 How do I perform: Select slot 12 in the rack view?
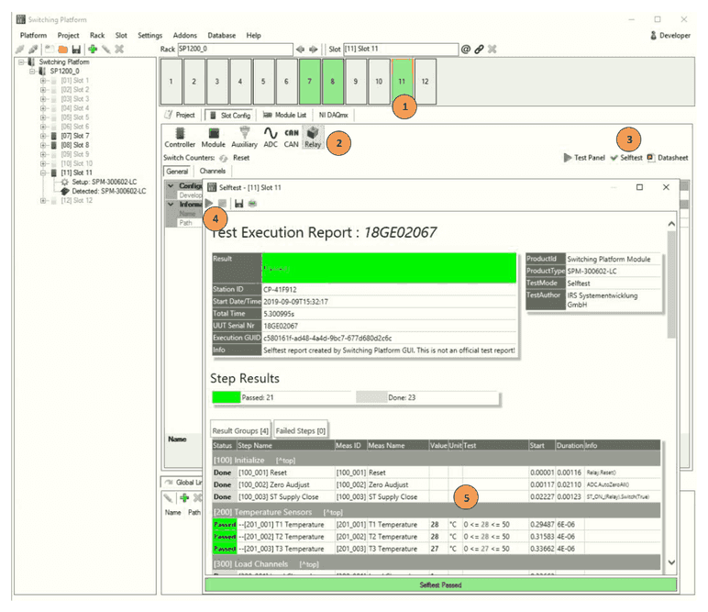[426, 82]
